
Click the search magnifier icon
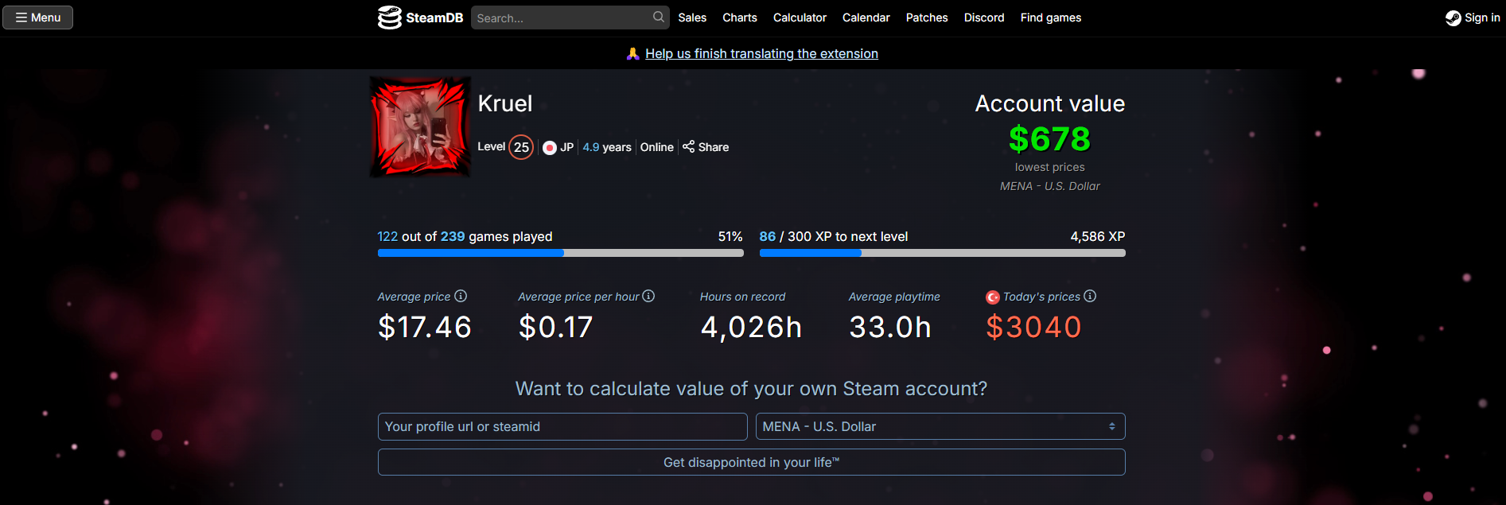click(x=659, y=17)
